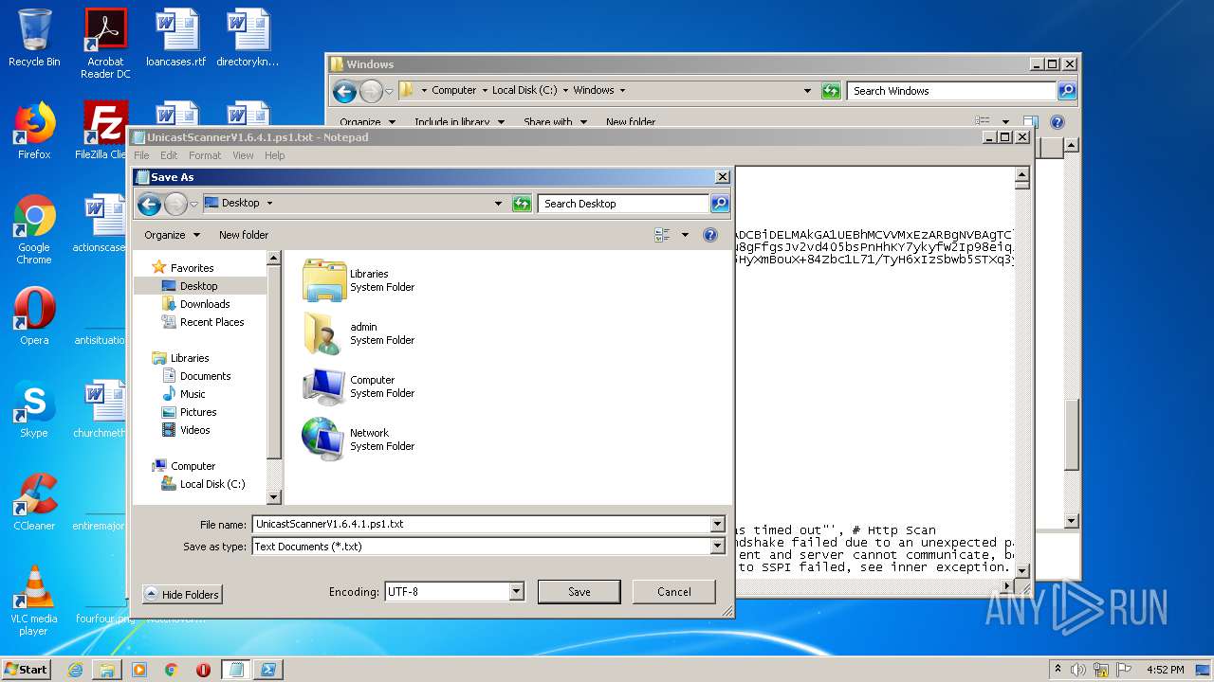Click Internet Explorer icon on taskbar
1214x682 pixels.
75,670
